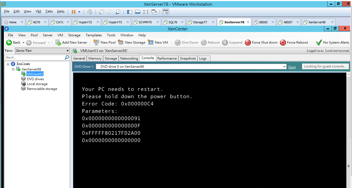Click the magnifier search icon in sidebar
Image resolution: width=352 pixels, height=188 pixels.
67,57
